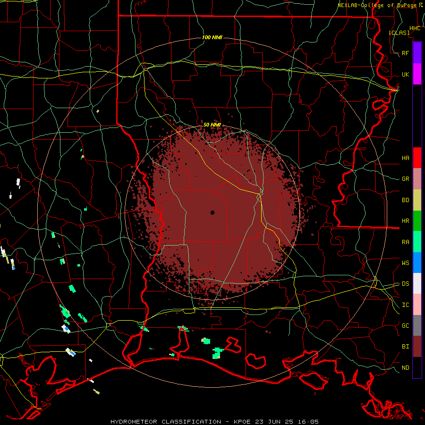Click the magenta UK legend color swatch
Image resolution: width=425 pixels, height=425 pixels.
(x=417, y=74)
